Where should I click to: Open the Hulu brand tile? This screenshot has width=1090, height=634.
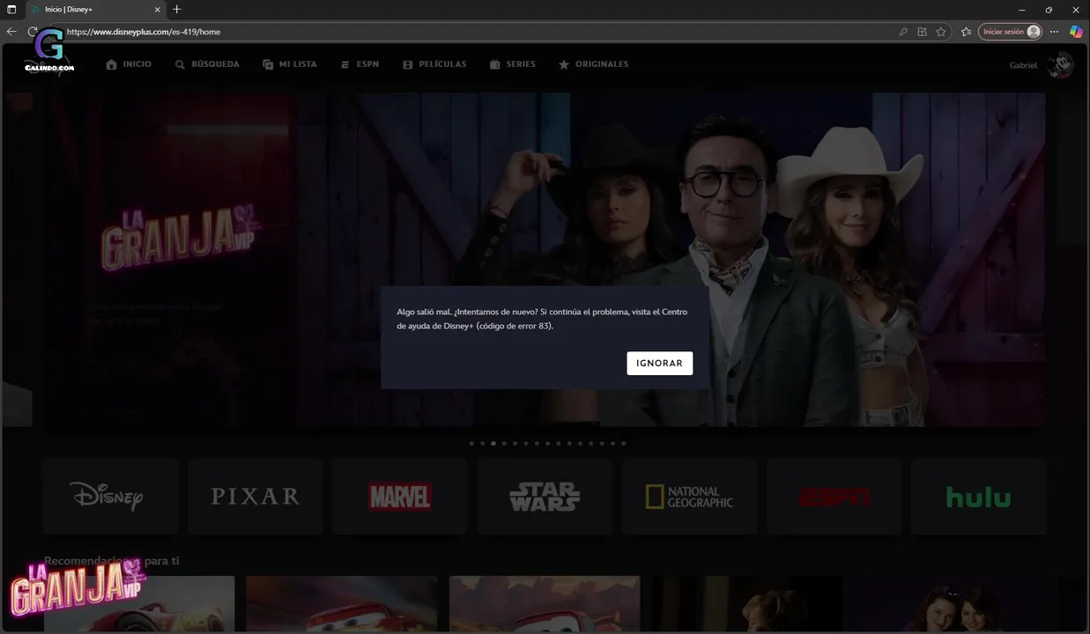(978, 497)
